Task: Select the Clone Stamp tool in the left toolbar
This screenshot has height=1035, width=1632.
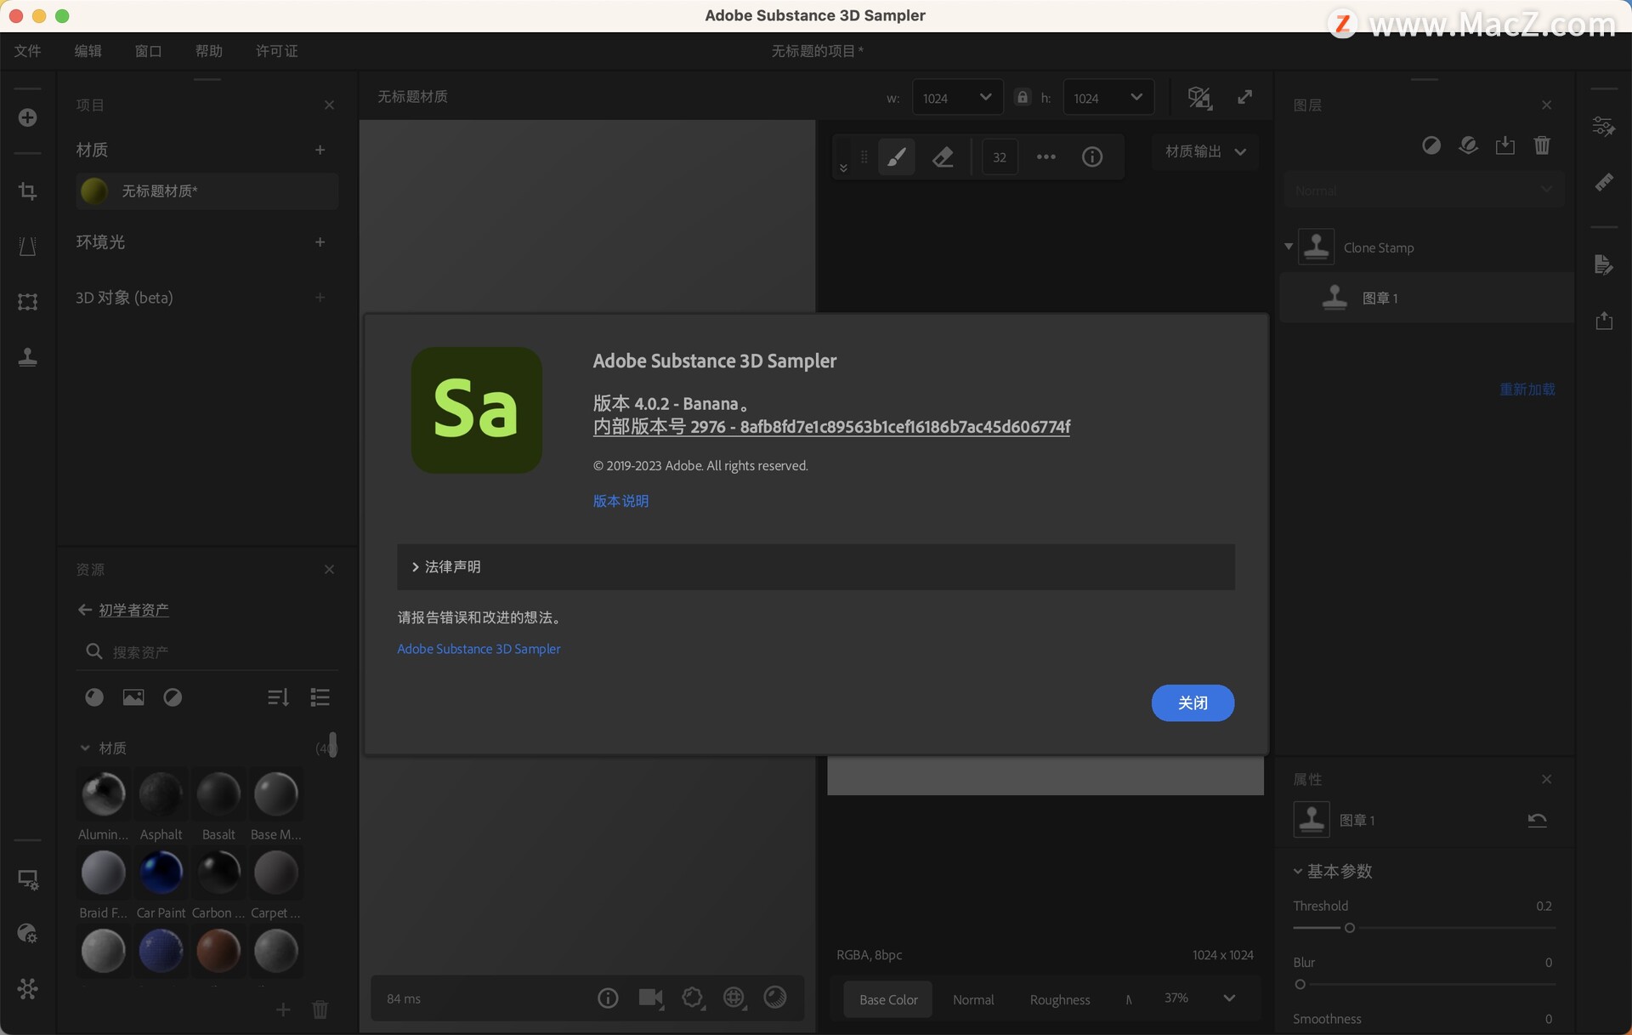Action: (28, 357)
